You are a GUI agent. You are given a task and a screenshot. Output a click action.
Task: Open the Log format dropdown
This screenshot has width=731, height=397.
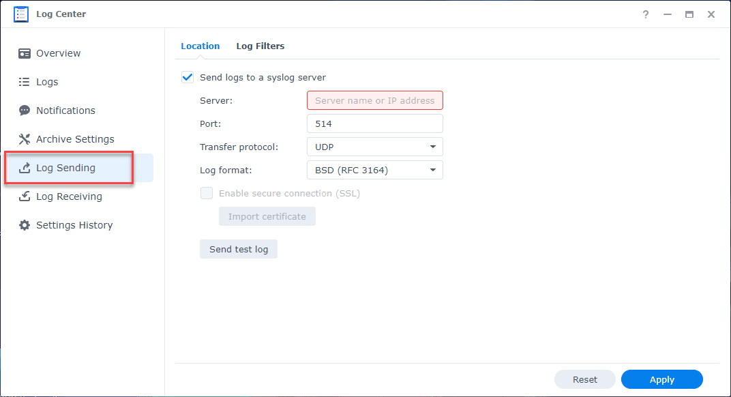coord(374,170)
